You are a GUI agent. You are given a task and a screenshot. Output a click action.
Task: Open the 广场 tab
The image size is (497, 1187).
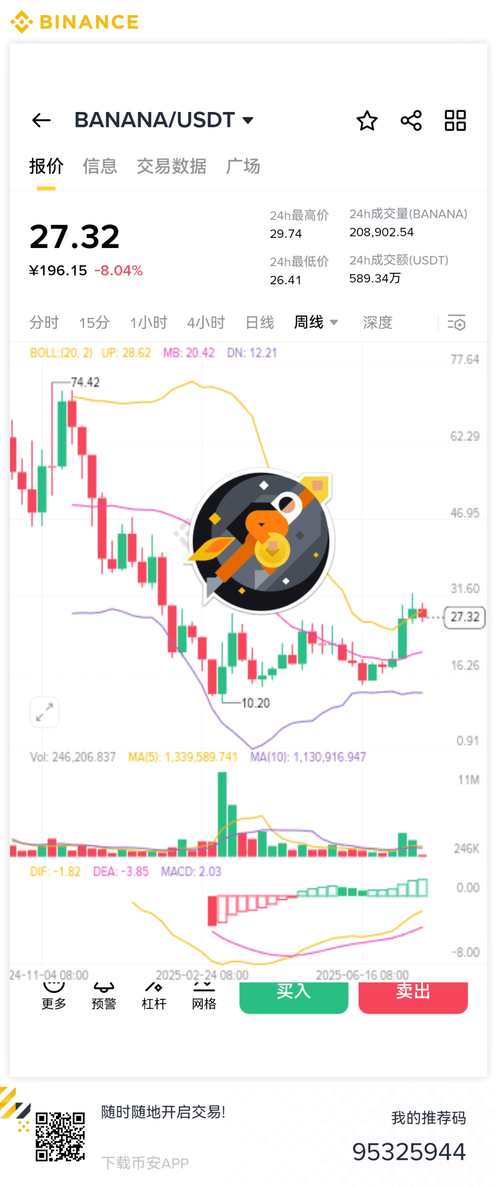(243, 166)
